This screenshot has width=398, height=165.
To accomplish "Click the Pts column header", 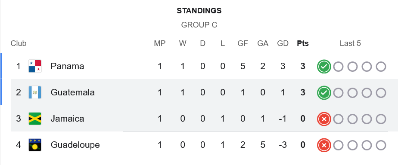I will pyautogui.click(x=303, y=43).
